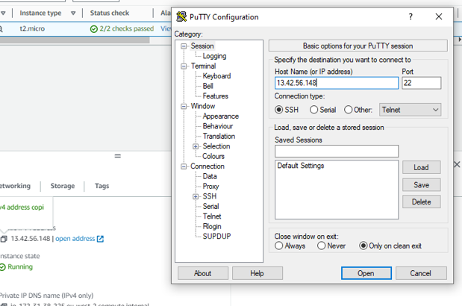Expand the Selection tree node
This screenshot has height=306, width=471.
[196, 146]
